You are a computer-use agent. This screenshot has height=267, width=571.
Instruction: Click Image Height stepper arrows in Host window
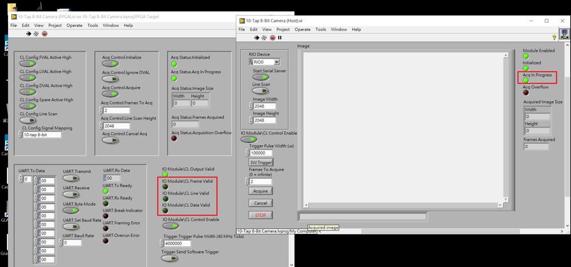(251, 120)
